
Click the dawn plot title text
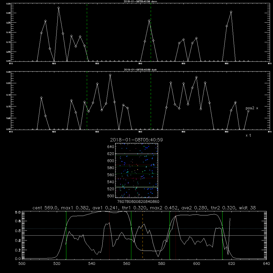140,1
